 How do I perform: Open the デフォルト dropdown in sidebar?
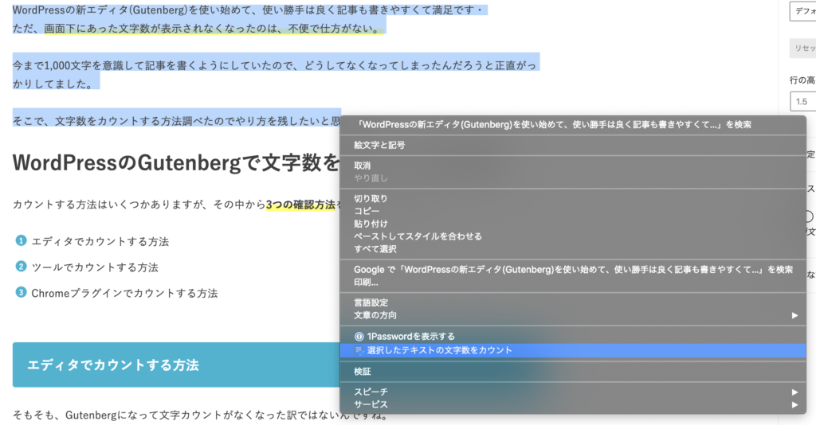pos(803,11)
